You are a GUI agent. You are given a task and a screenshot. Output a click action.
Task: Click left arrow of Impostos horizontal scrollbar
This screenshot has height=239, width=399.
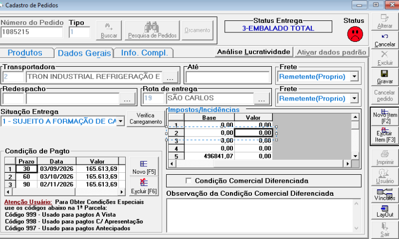[x=172, y=164]
